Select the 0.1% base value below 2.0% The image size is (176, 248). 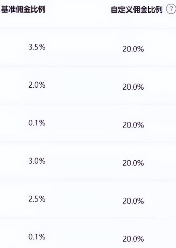37,123
